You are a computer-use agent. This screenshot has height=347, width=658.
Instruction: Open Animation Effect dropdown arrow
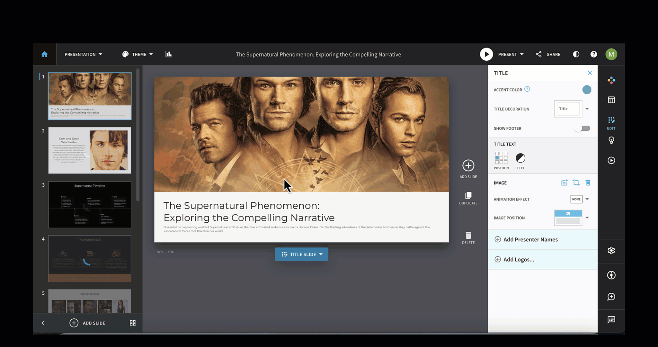click(x=587, y=199)
